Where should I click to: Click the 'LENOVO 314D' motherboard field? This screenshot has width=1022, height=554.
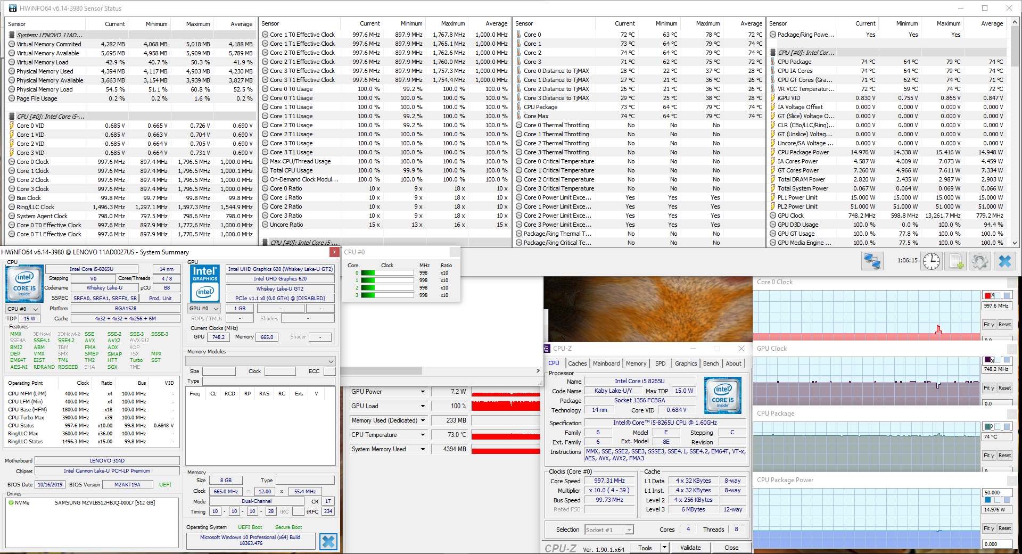click(x=107, y=461)
